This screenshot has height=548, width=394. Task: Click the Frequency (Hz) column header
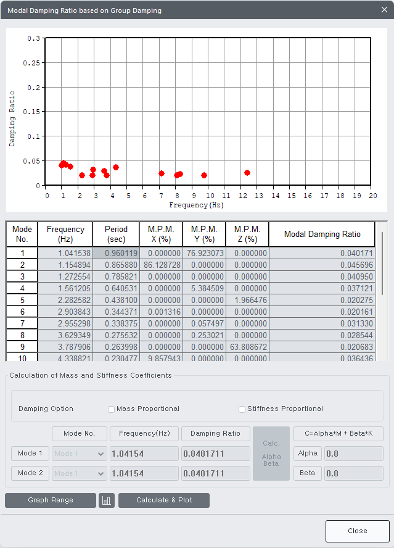click(x=65, y=234)
